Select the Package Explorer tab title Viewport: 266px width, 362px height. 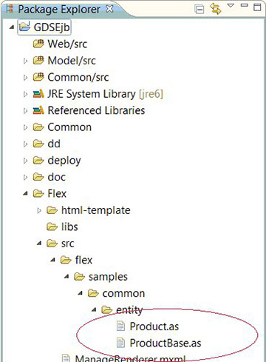coord(59,10)
